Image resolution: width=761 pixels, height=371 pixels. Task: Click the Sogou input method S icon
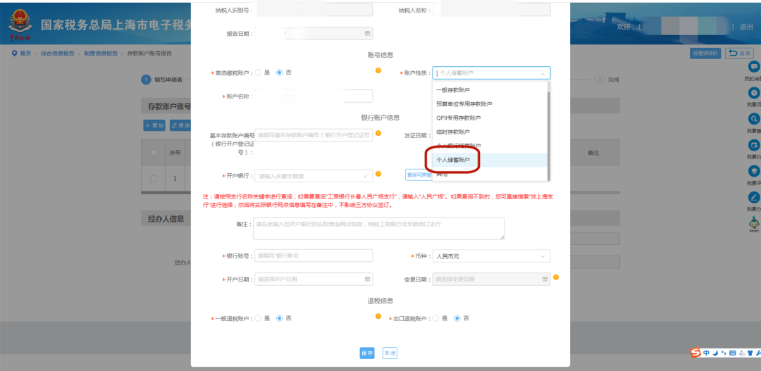(696, 353)
